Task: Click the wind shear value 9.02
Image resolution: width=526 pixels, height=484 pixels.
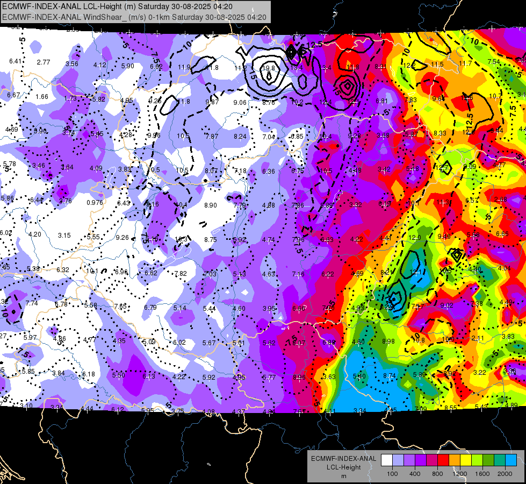Action: (x=447, y=305)
